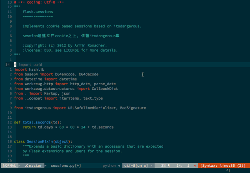Click 'werkzeug.datastructures' module name
The width and height of the screenshot is (250, 173).
pyautogui.click(x=50, y=89)
